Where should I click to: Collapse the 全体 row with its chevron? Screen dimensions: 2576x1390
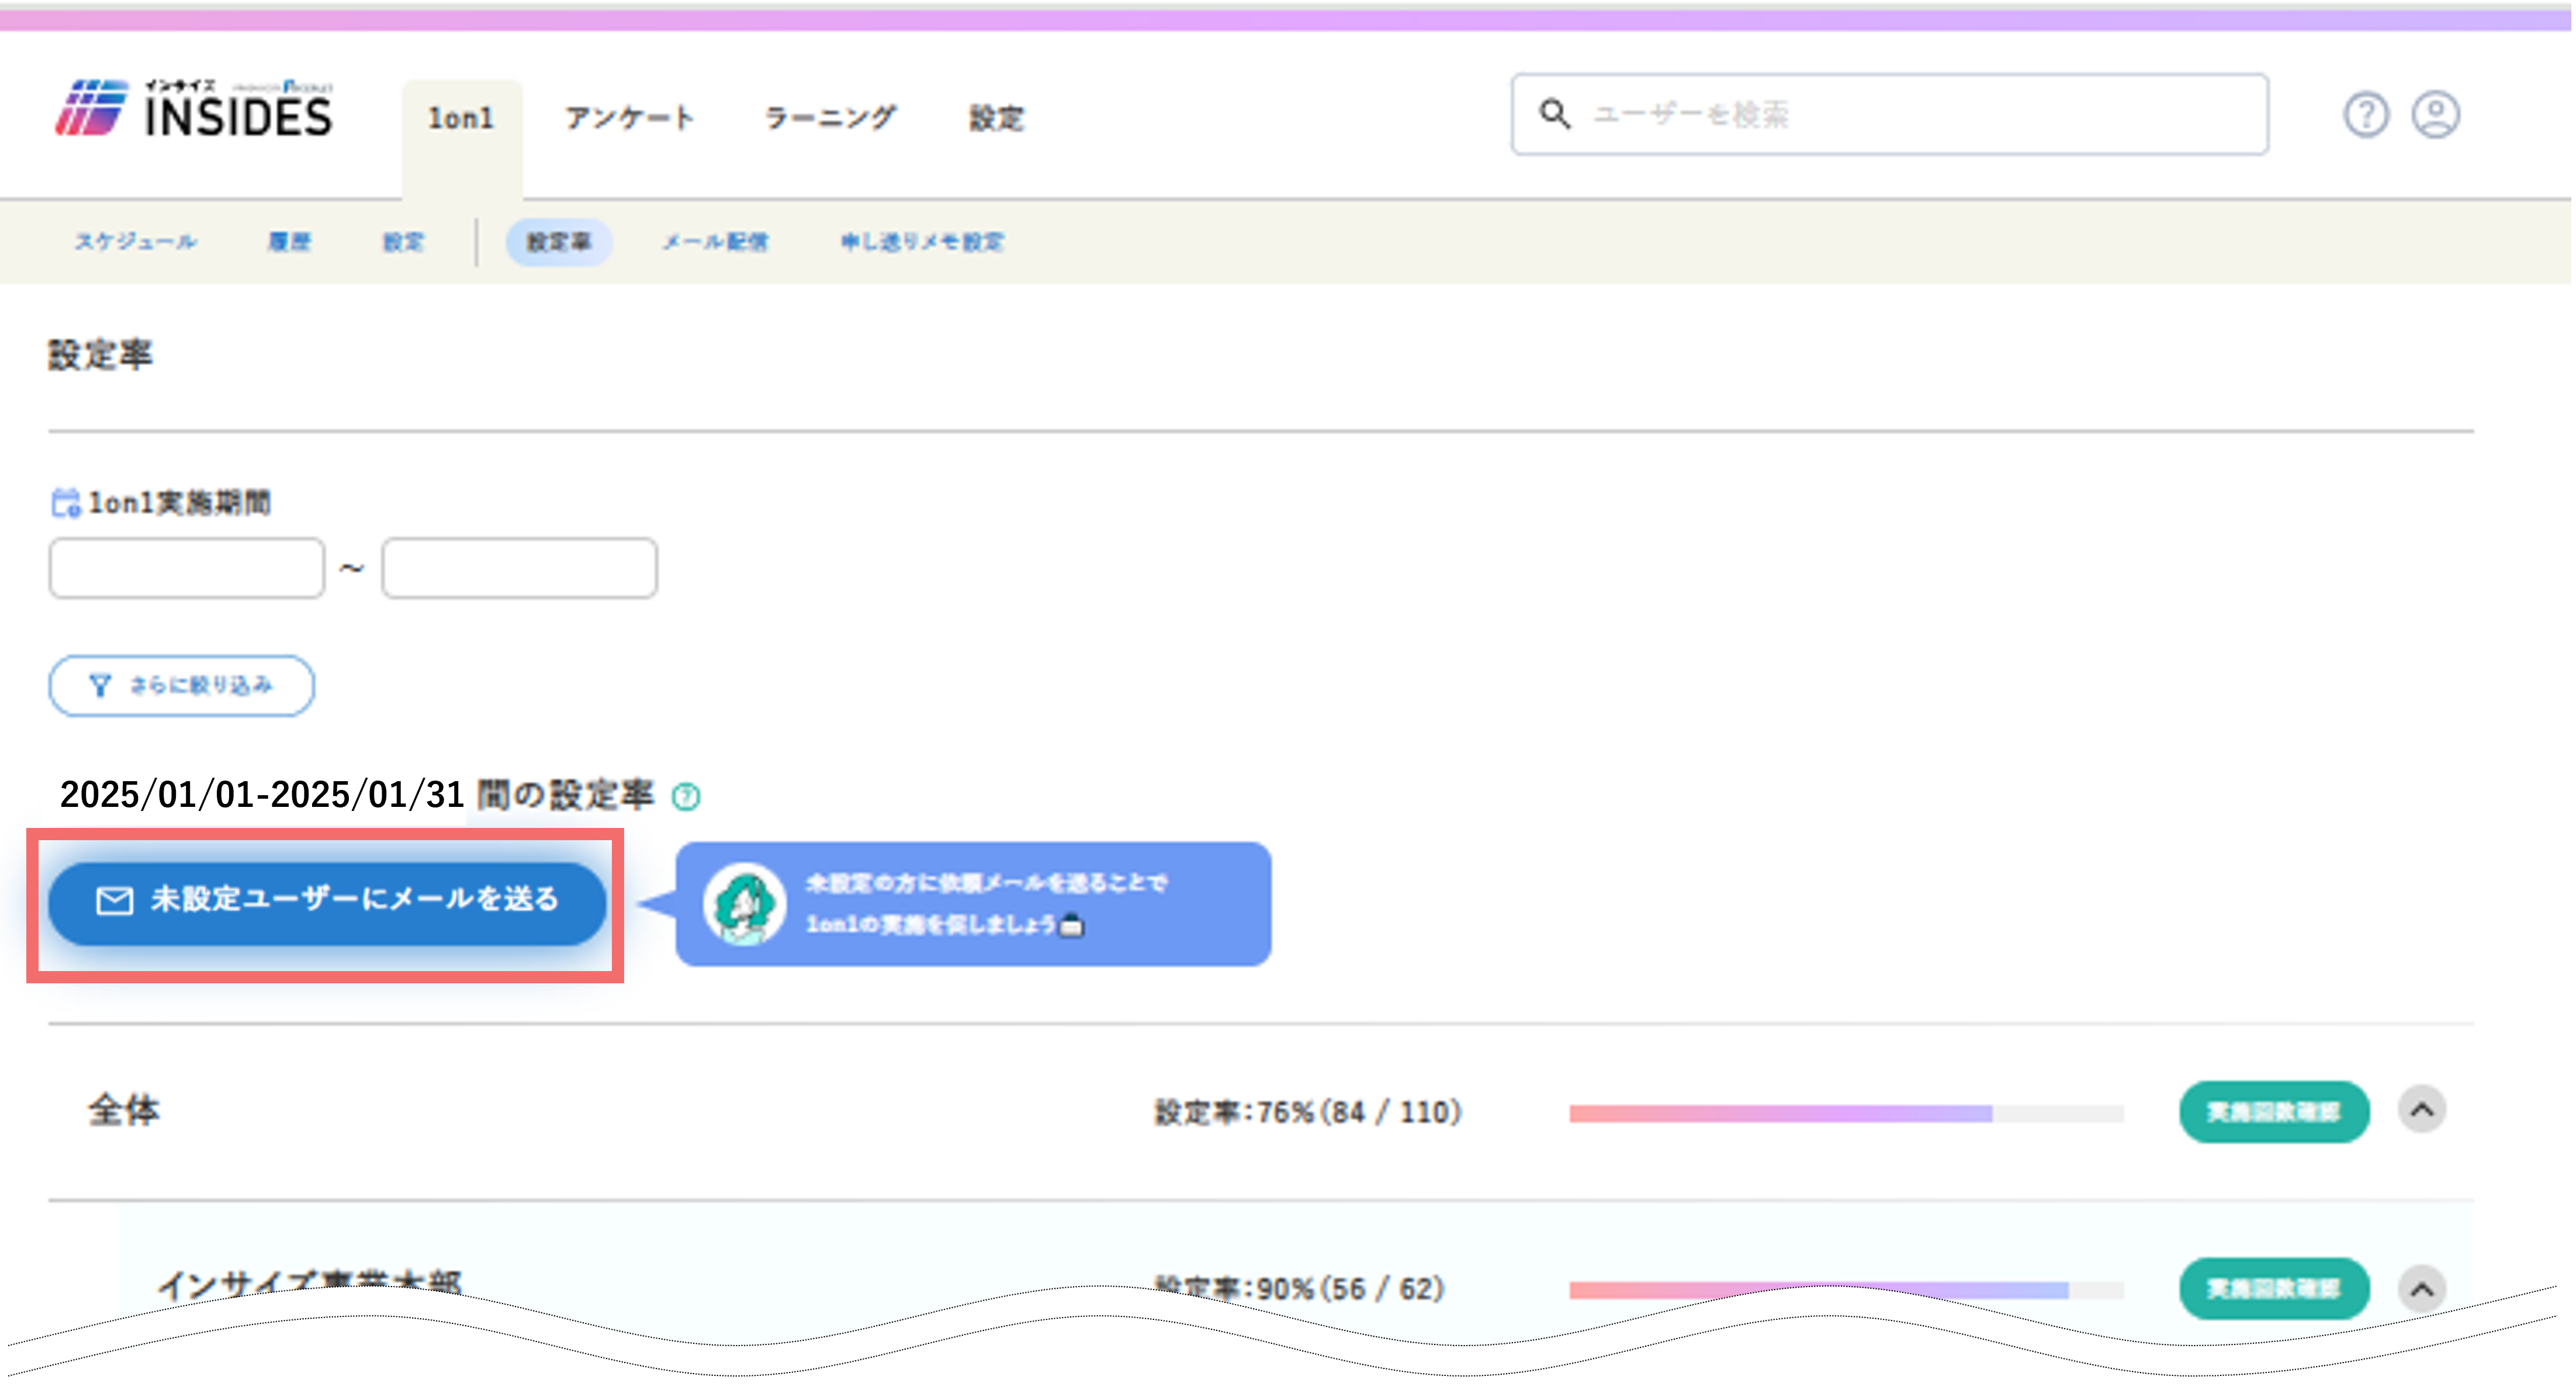coord(2421,1110)
